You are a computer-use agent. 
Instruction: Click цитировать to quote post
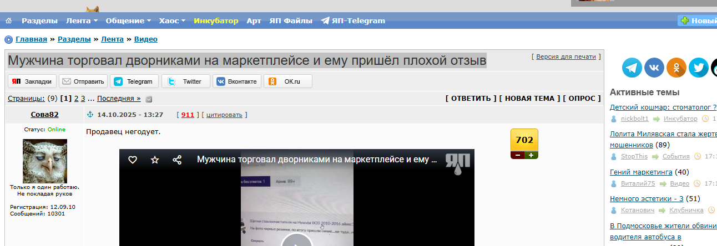click(224, 115)
